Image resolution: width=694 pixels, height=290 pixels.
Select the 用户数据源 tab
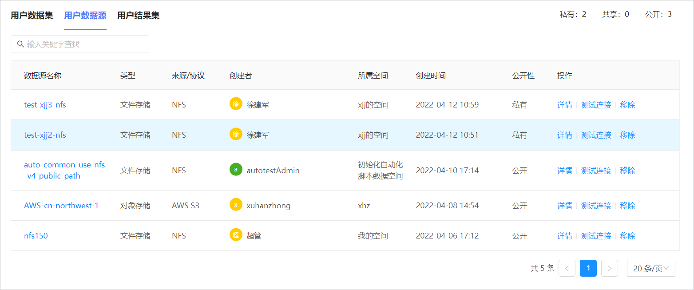point(85,16)
